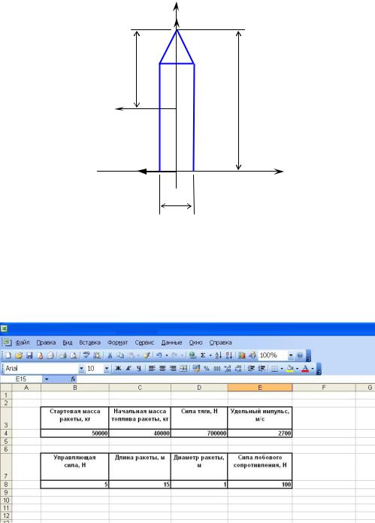Select row 4 header
Screen dimensions: 375x523
pos(6,433)
